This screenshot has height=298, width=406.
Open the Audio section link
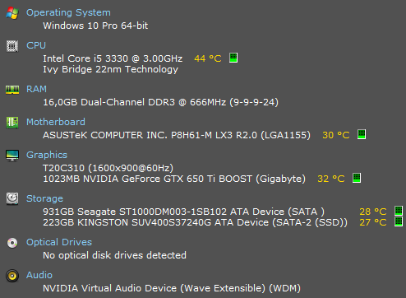point(39,275)
